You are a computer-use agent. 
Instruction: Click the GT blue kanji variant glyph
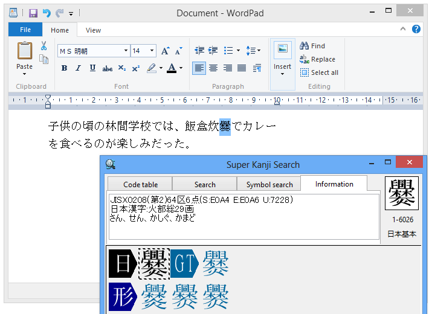pyautogui.click(x=216, y=263)
